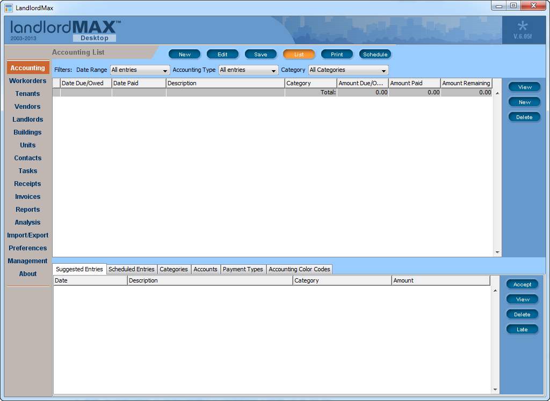Go to the Tenants section
The width and height of the screenshot is (550, 401).
point(28,93)
